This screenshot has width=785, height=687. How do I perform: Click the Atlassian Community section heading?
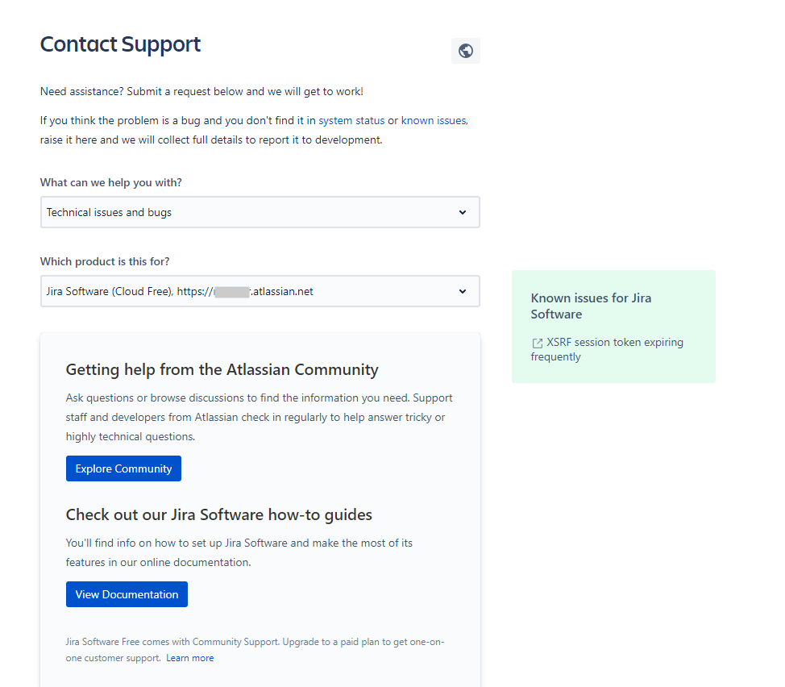point(222,369)
